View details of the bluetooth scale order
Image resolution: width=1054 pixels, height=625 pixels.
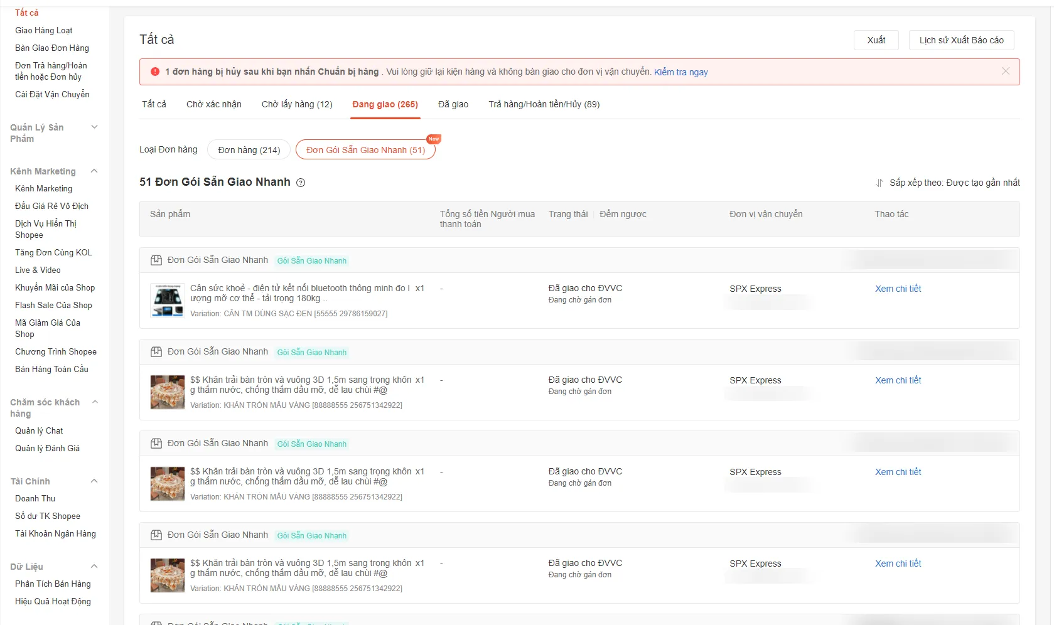tap(898, 289)
